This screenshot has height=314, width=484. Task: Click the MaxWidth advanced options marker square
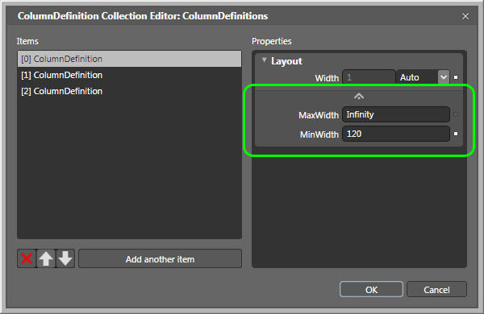click(x=456, y=114)
